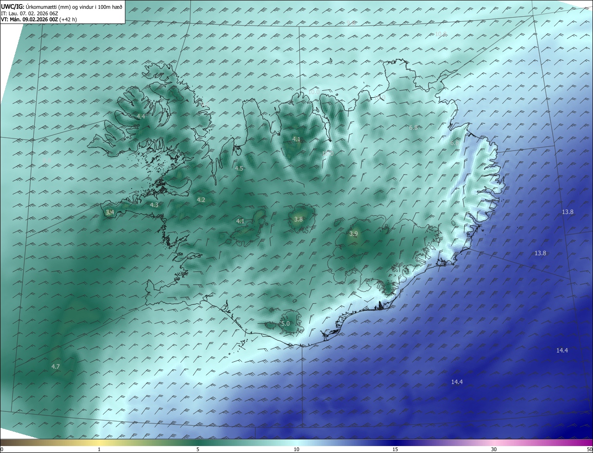
Task: Select the 3.4 value label on Snæfellsnes
Action: point(110,213)
